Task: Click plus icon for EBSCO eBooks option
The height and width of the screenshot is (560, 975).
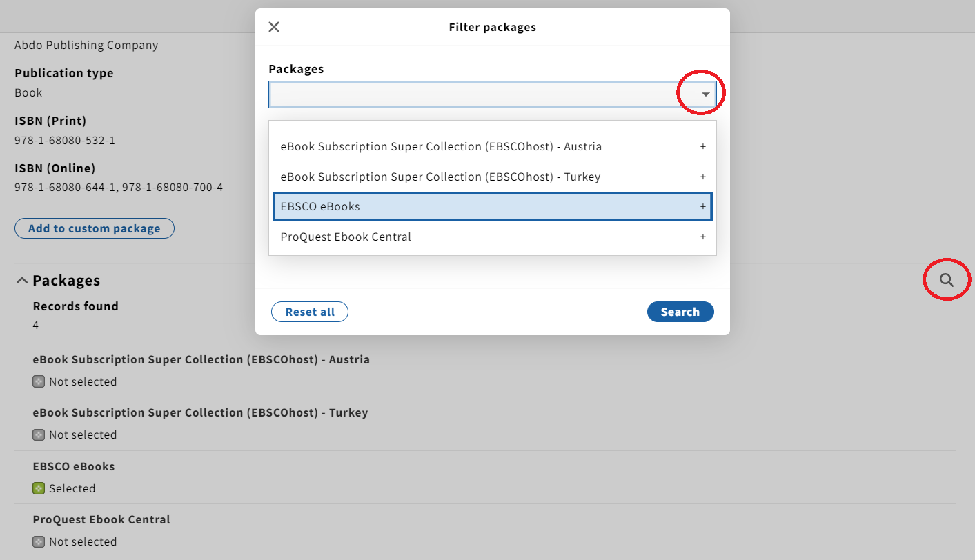Action: coord(703,207)
